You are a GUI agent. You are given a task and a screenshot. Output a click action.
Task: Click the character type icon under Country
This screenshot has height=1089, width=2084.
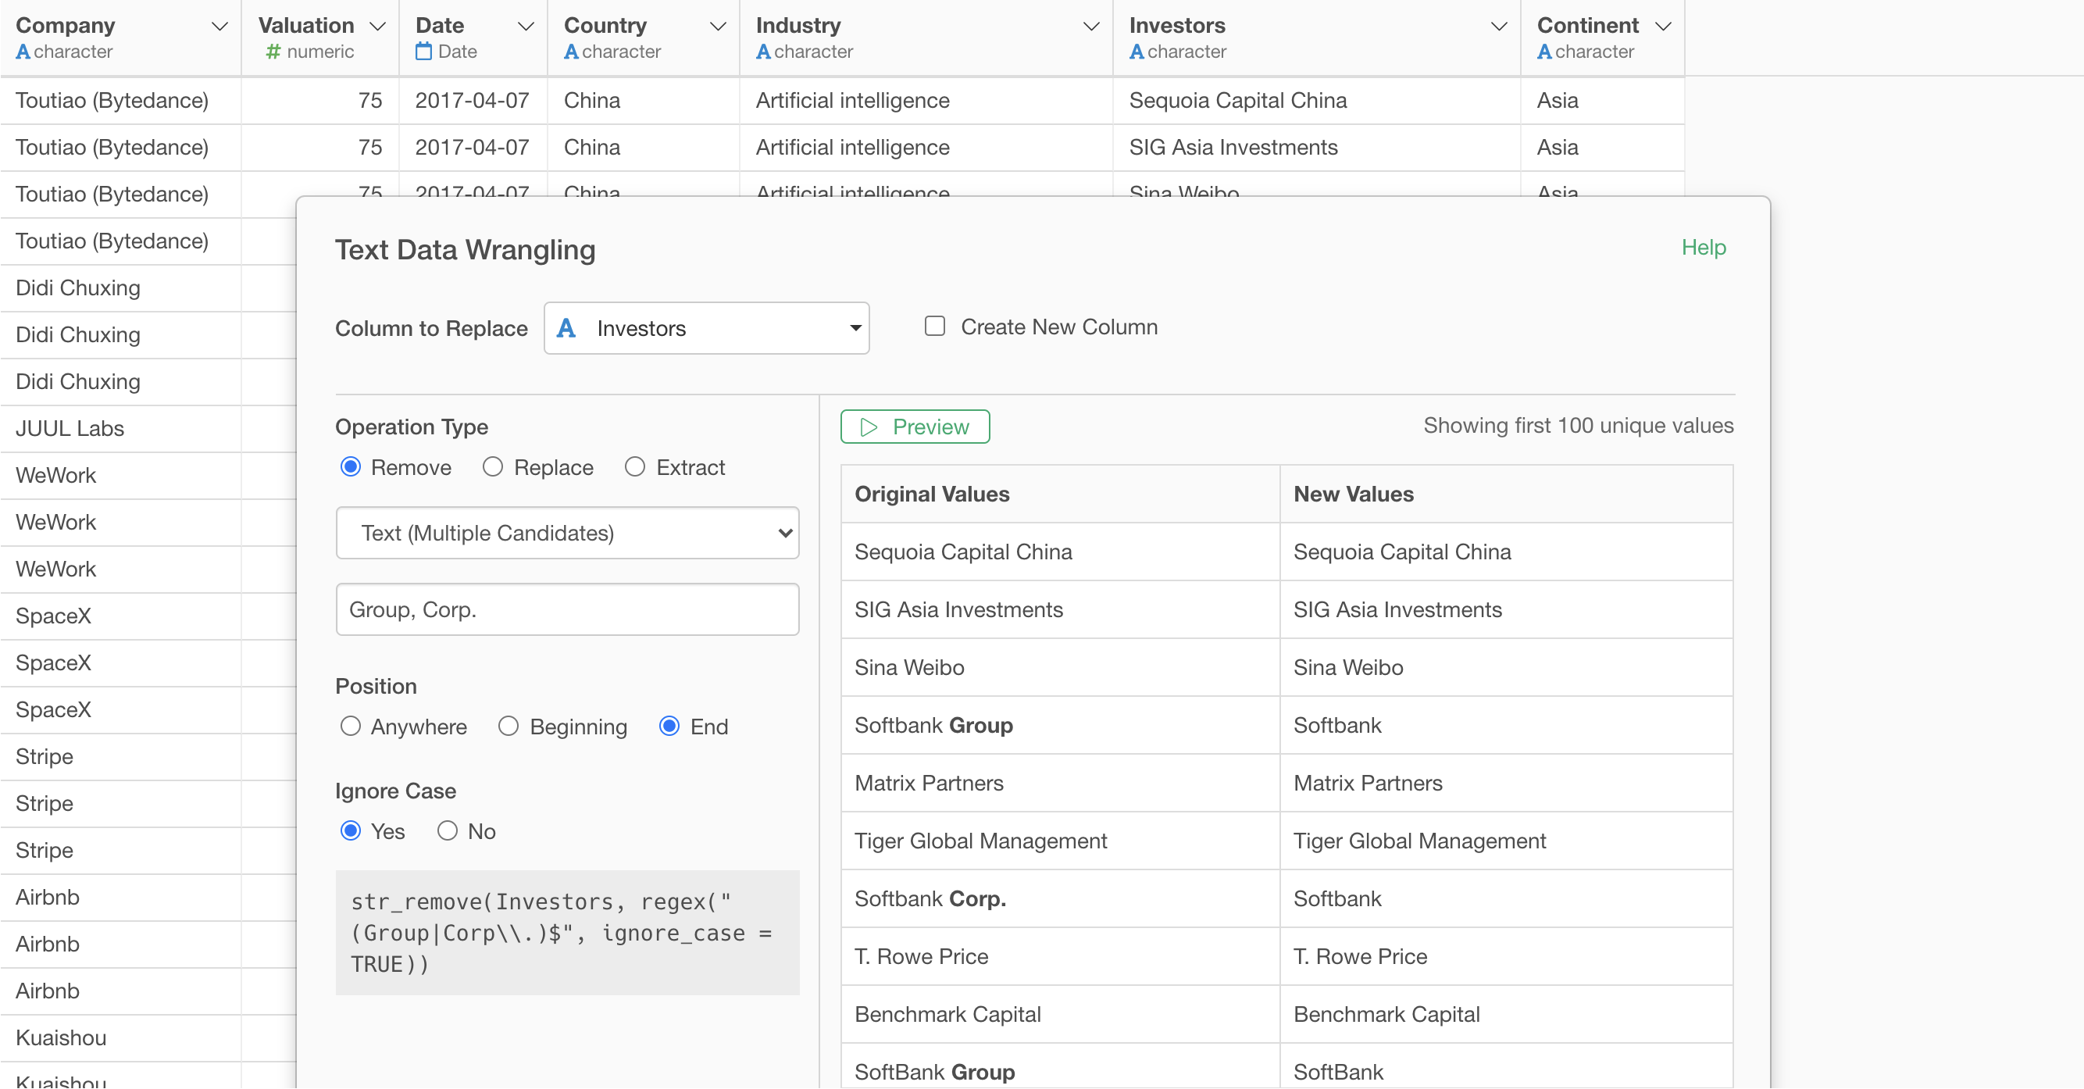pyautogui.click(x=571, y=52)
